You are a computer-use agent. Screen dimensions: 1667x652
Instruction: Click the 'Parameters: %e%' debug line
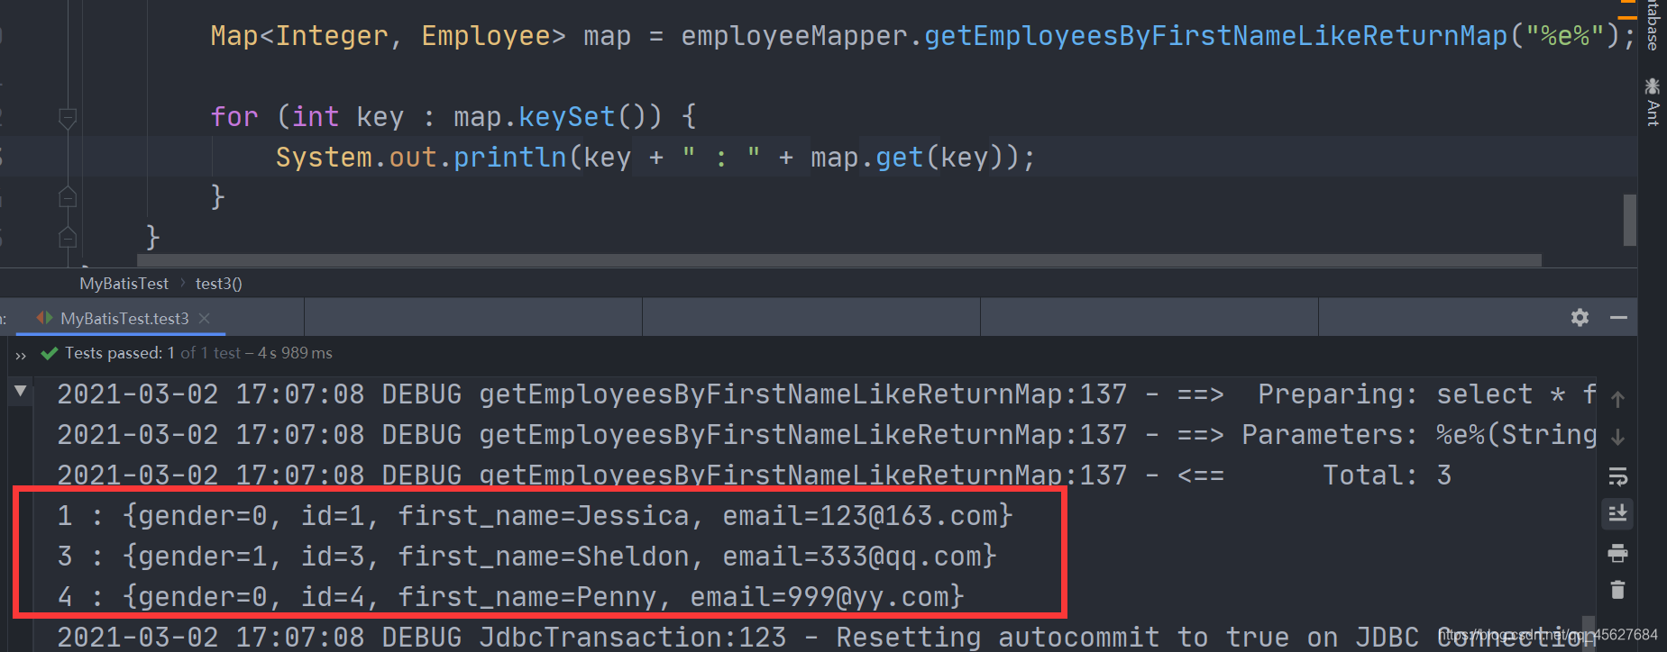pos(827,435)
